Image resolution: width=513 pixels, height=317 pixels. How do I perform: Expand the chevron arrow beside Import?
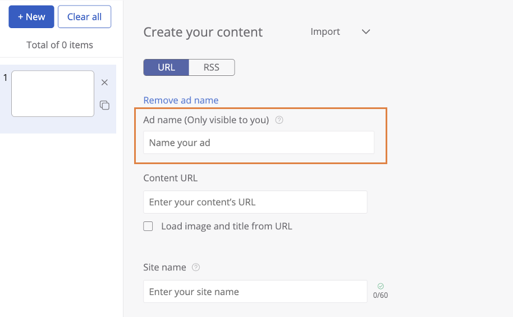tap(366, 32)
